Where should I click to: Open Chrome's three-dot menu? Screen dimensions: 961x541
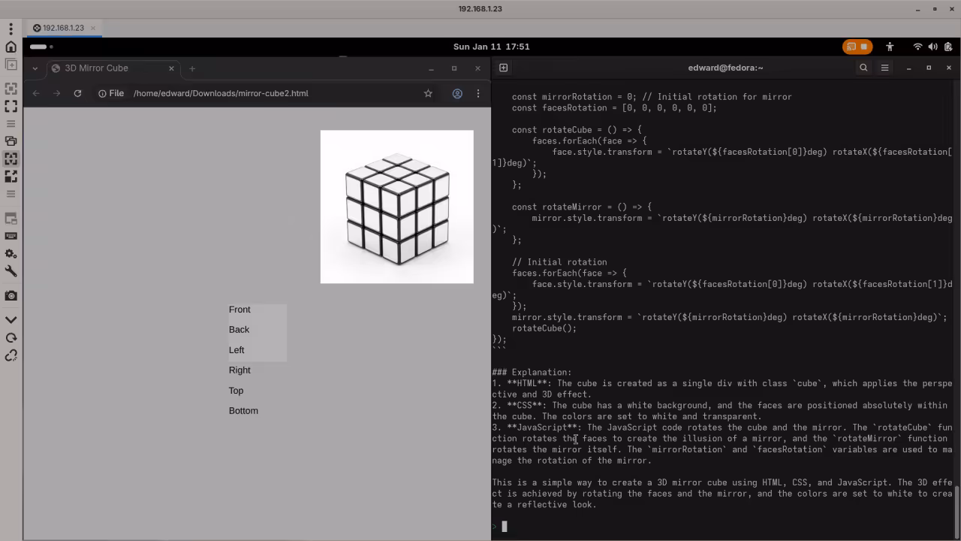[x=477, y=93]
